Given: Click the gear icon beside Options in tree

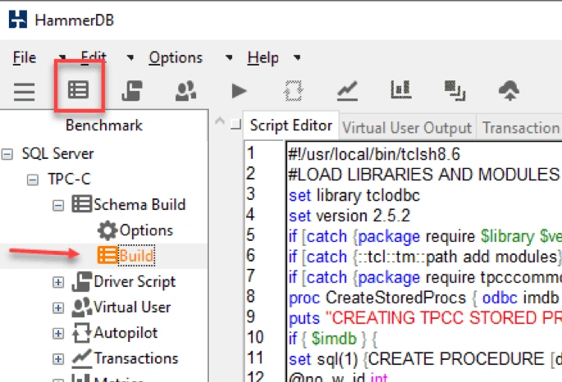Looking at the screenshot, I should tap(107, 230).
